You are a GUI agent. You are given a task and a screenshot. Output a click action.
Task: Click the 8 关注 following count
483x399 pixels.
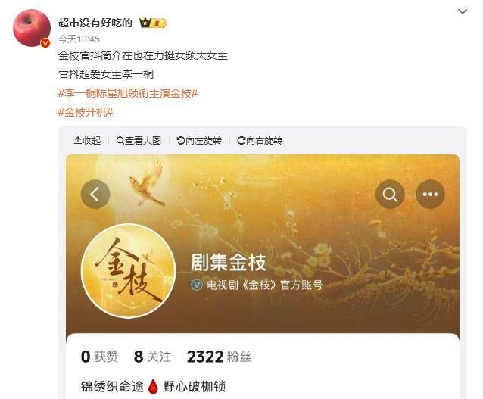pyautogui.click(x=152, y=357)
